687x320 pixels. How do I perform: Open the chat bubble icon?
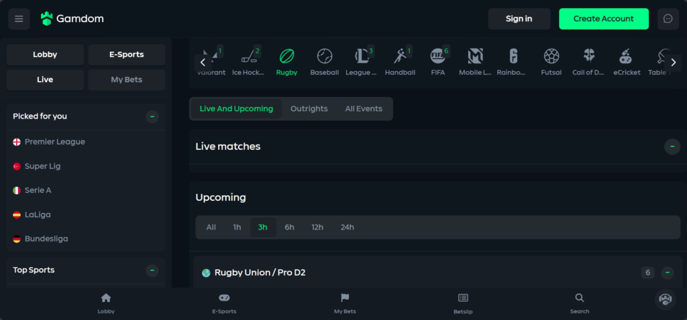[668, 19]
